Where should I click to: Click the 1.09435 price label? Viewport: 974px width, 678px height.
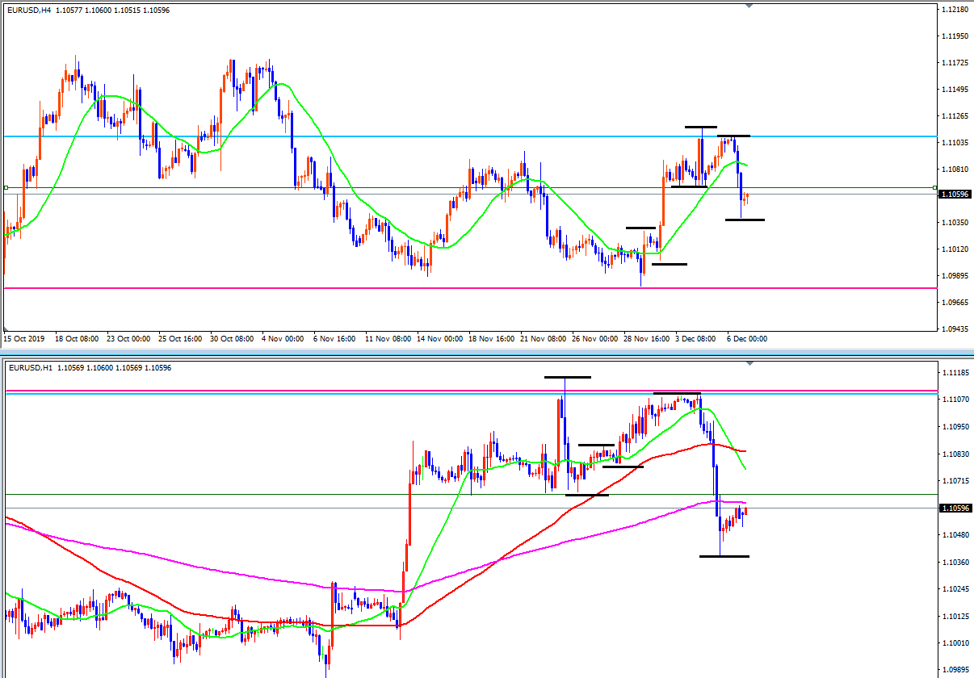[x=955, y=329]
